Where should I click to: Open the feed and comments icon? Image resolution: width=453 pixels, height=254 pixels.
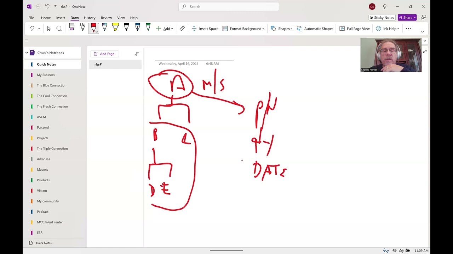tap(423, 18)
